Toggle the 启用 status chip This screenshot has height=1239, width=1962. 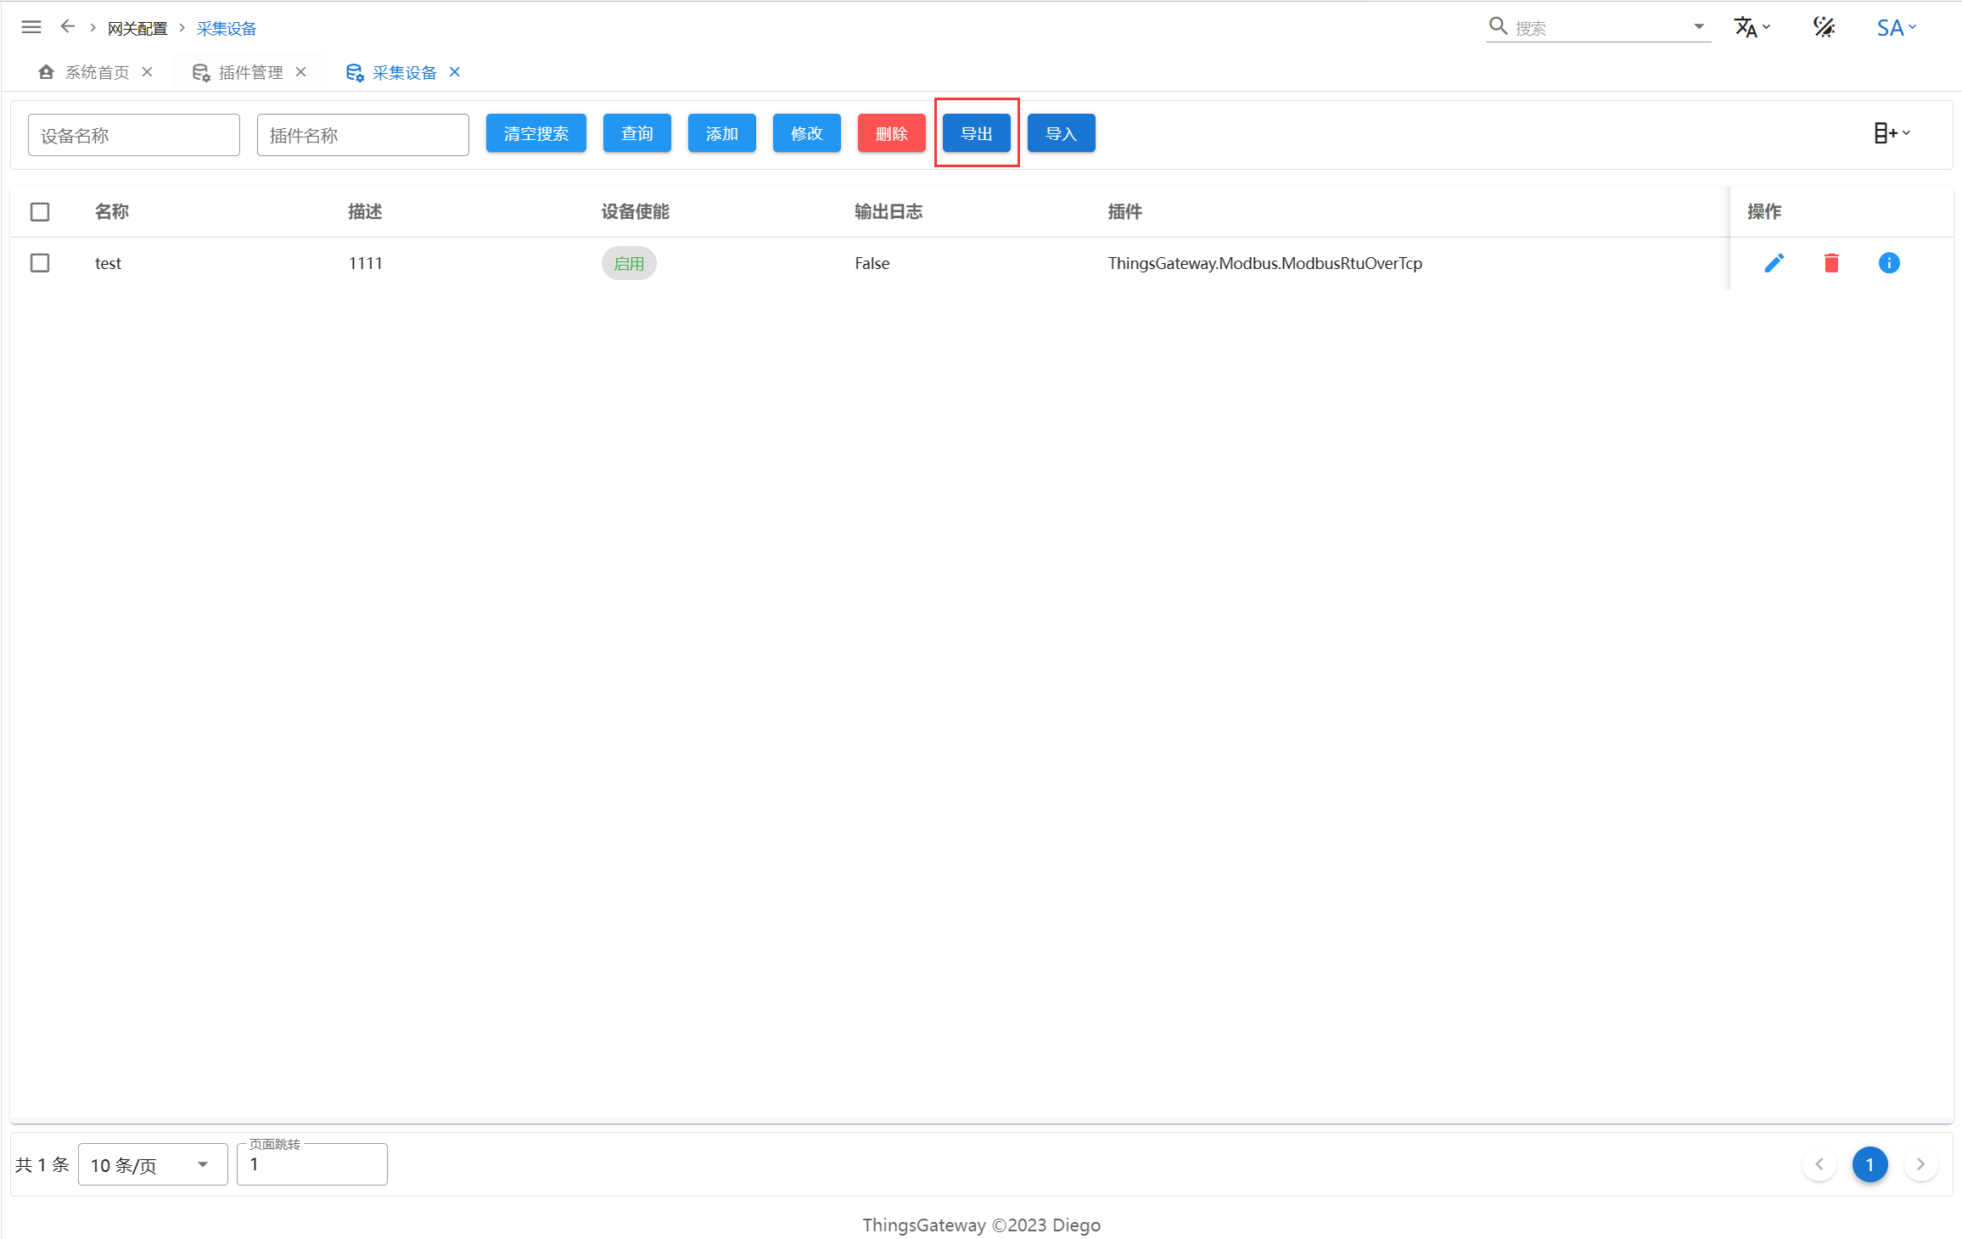coord(629,263)
